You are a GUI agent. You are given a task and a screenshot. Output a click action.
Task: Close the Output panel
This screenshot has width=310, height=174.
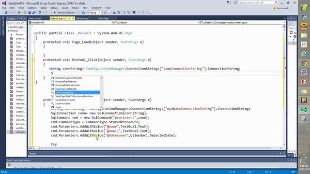(284, 153)
